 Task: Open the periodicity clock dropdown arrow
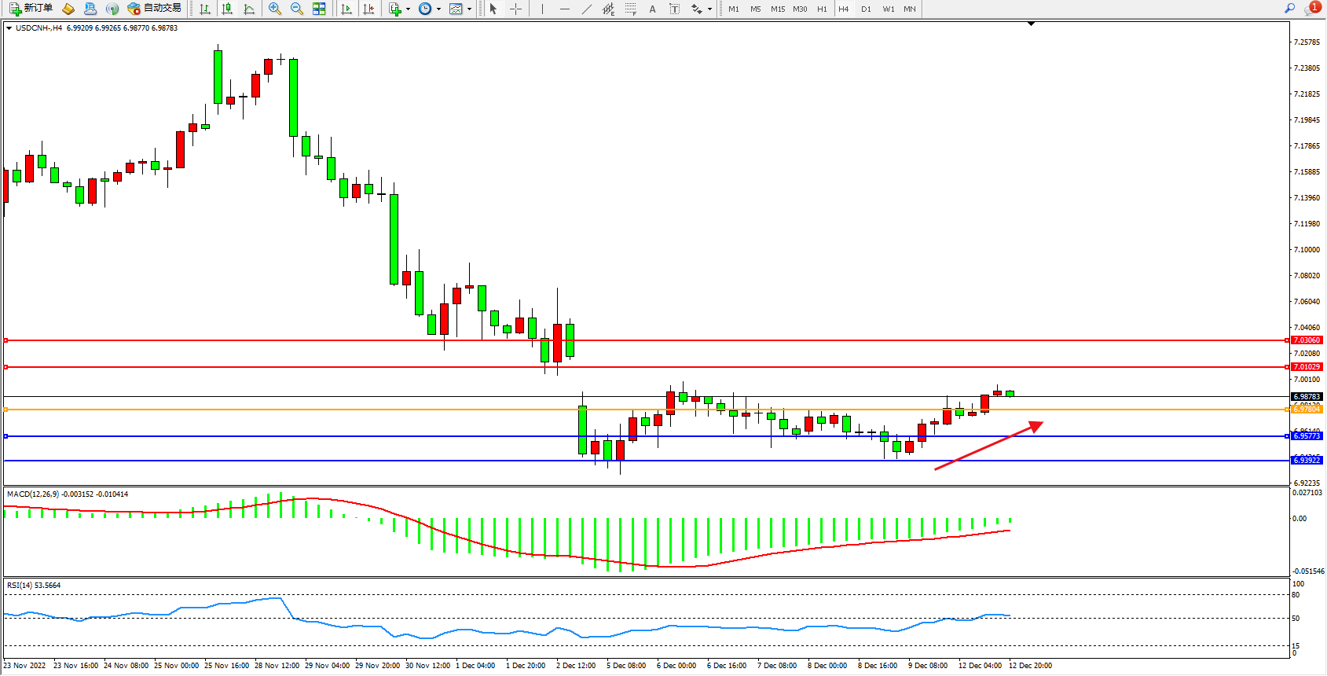click(x=438, y=9)
